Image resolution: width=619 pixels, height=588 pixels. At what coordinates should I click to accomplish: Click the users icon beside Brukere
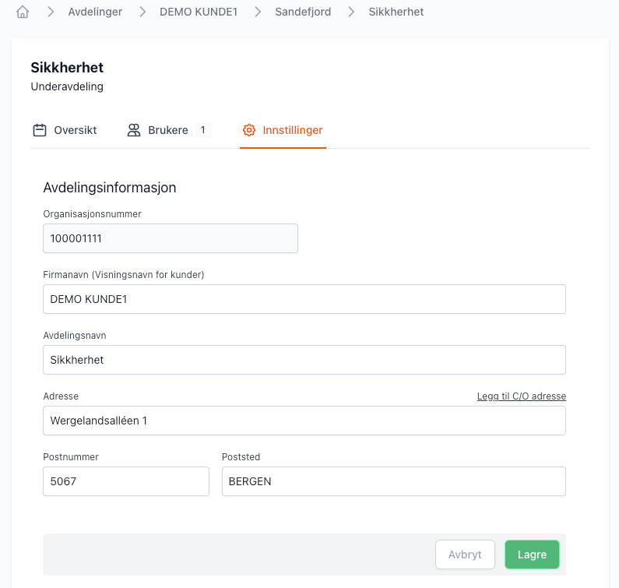click(134, 130)
